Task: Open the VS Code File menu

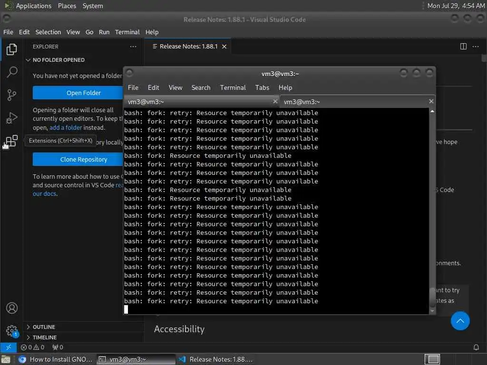Action: 9,32
